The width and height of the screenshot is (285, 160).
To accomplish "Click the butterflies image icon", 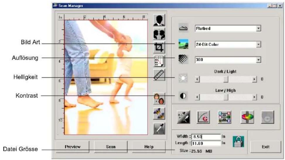I will 159,114.
